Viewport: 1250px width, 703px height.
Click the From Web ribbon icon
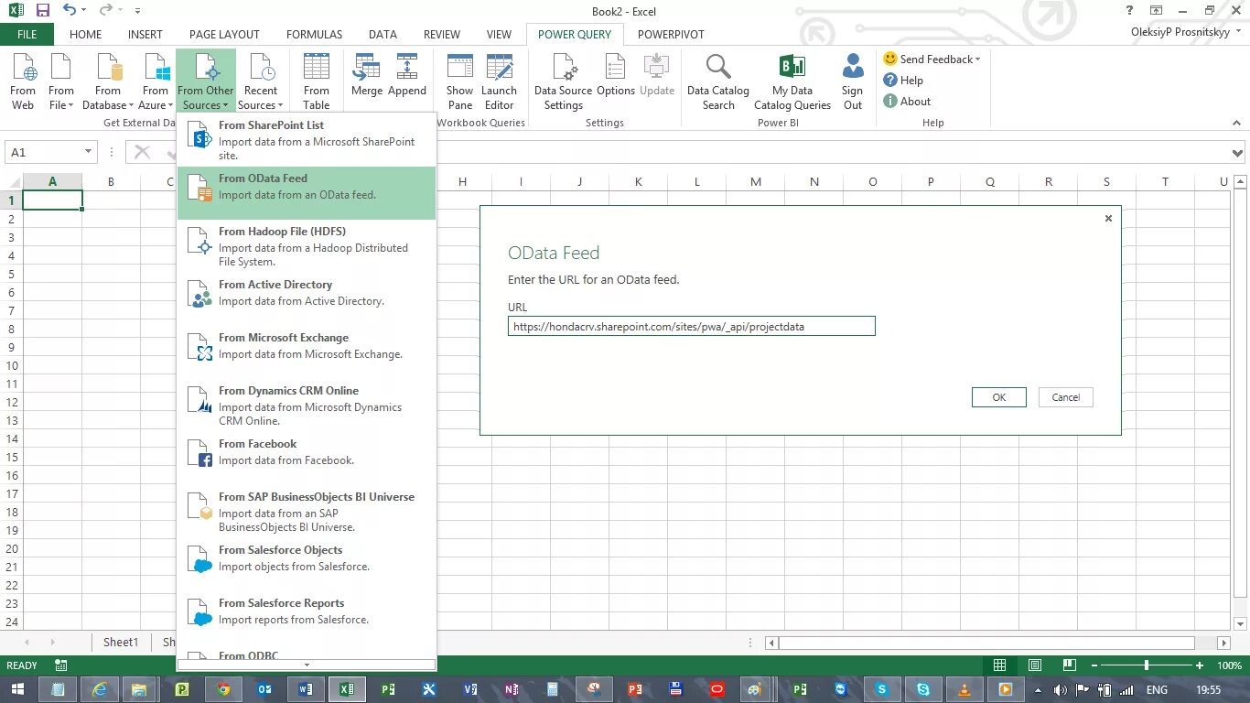pos(23,81)
